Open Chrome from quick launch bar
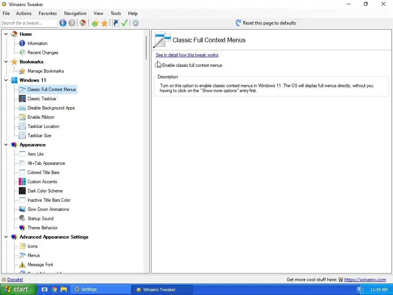This screenshot has height=295, width=393. (54, 290)
